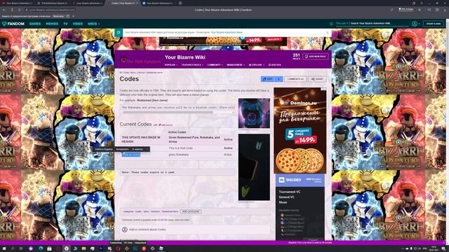This screenshot has height=252, width=449.
Task: Select the THIS UPDATE WAS MADE IN HEAVEN code
Action: tap(141, 139)
